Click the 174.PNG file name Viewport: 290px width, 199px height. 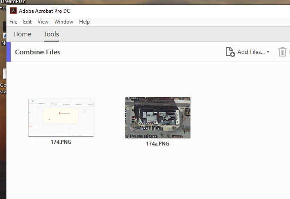[61, 142]
